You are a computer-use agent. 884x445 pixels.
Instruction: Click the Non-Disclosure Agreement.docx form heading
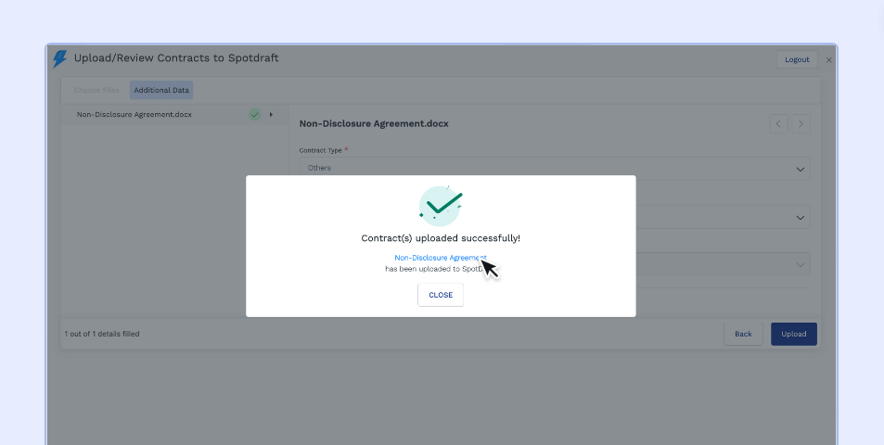(x=374, y=123)
